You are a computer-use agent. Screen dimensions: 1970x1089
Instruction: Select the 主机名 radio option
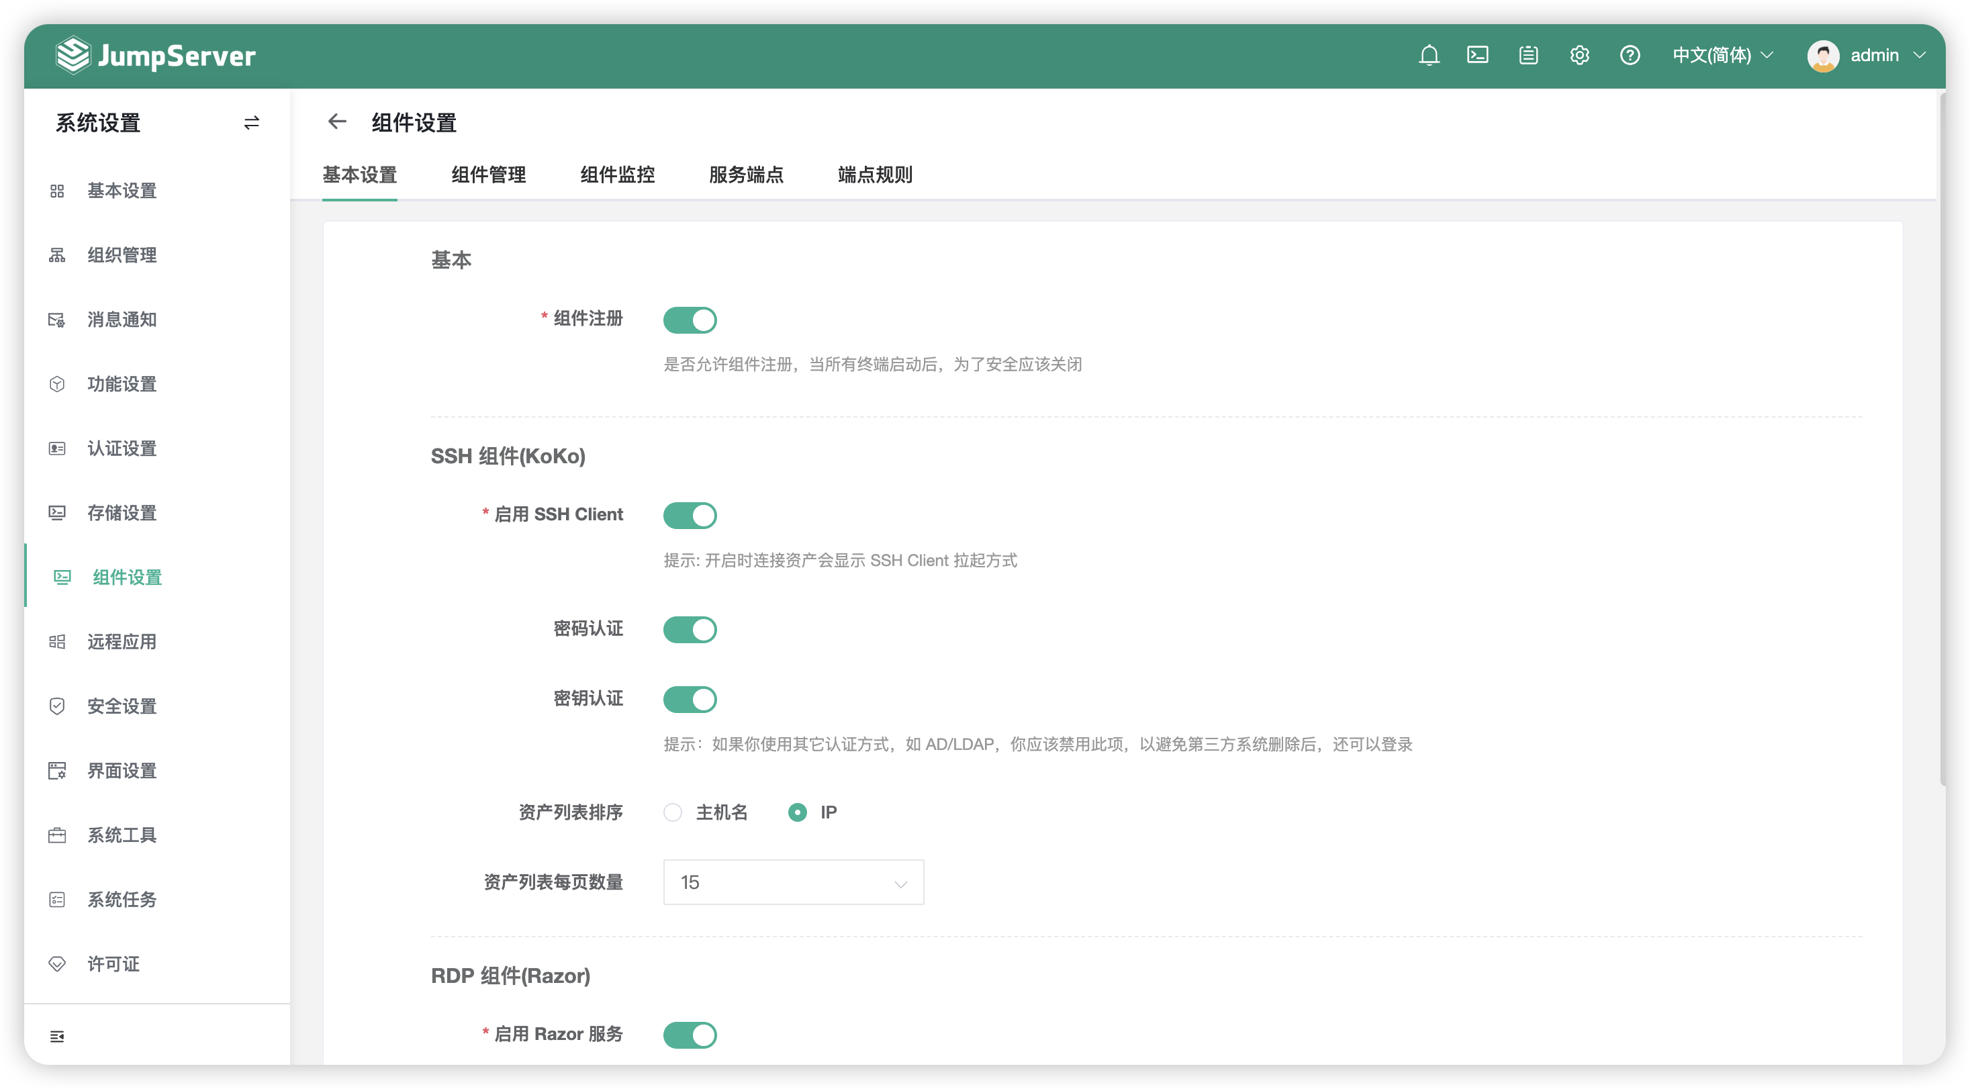705,812
